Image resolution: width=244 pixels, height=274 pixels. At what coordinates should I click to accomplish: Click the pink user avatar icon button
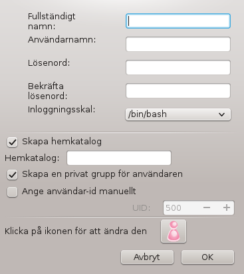pos(174,231)
